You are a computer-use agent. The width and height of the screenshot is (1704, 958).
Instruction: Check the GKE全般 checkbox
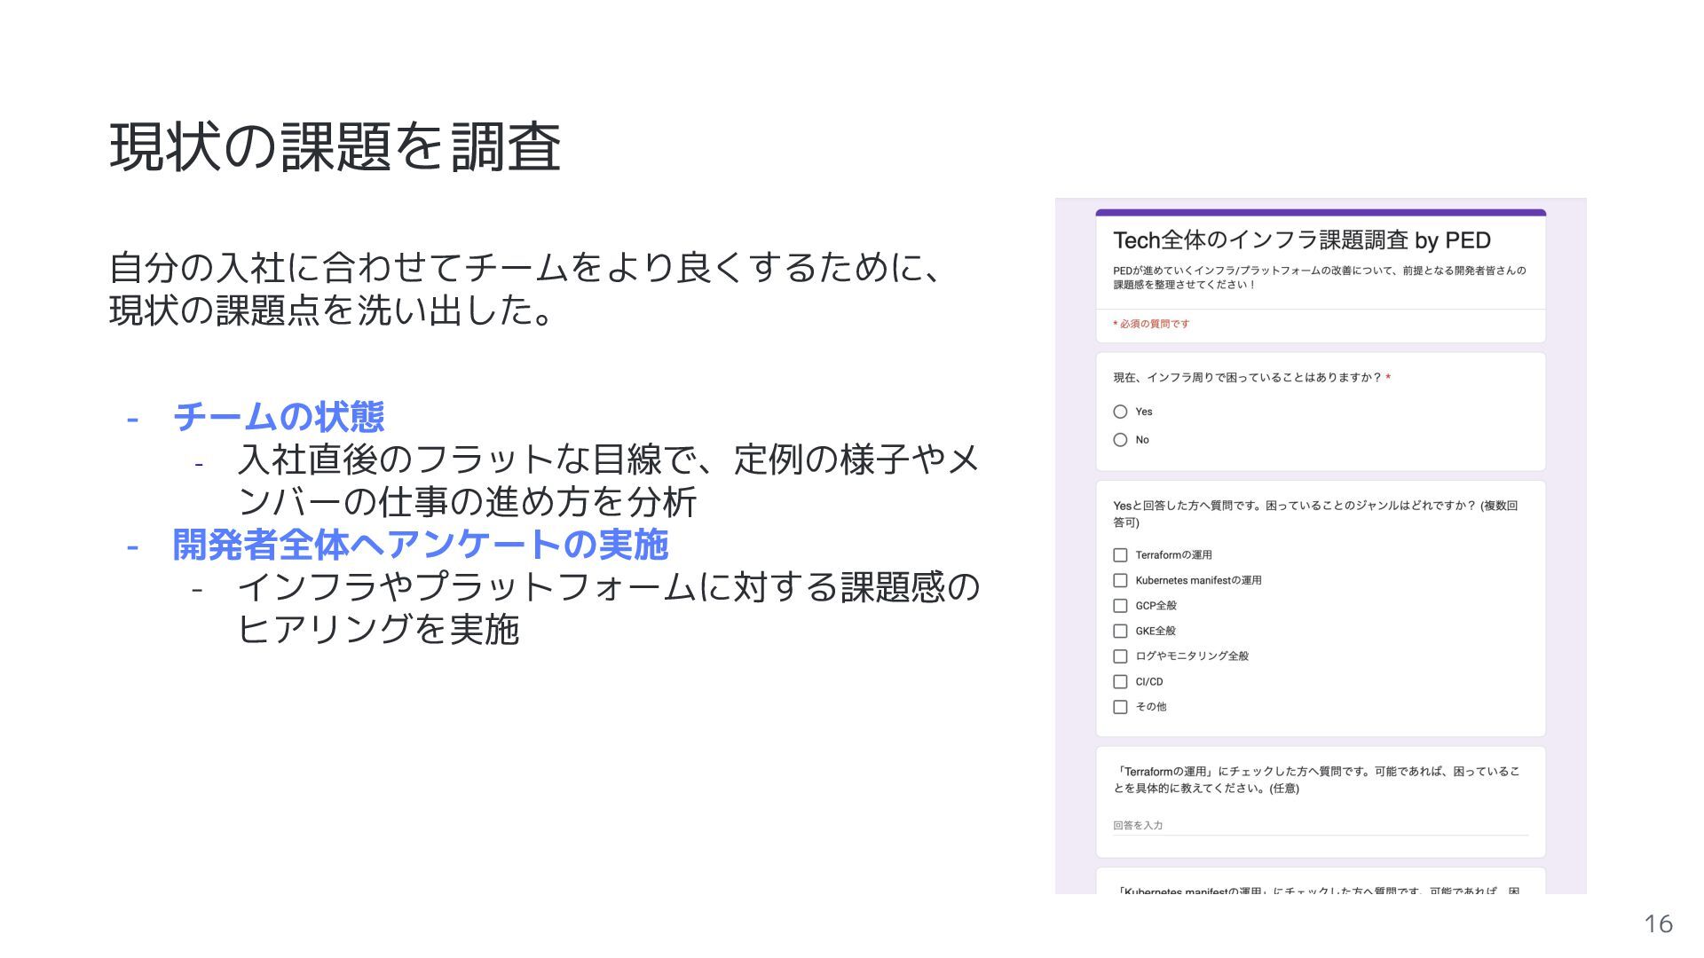pyautogui.click(x=1120, y=631)
